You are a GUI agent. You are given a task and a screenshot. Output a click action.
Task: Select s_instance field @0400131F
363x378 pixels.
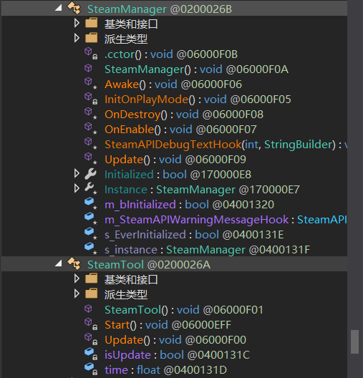pos(207,250)
